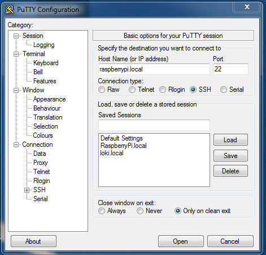Expand the SSH subtree
Viewport: 266px width, 255px height.
tap(27, 190)
